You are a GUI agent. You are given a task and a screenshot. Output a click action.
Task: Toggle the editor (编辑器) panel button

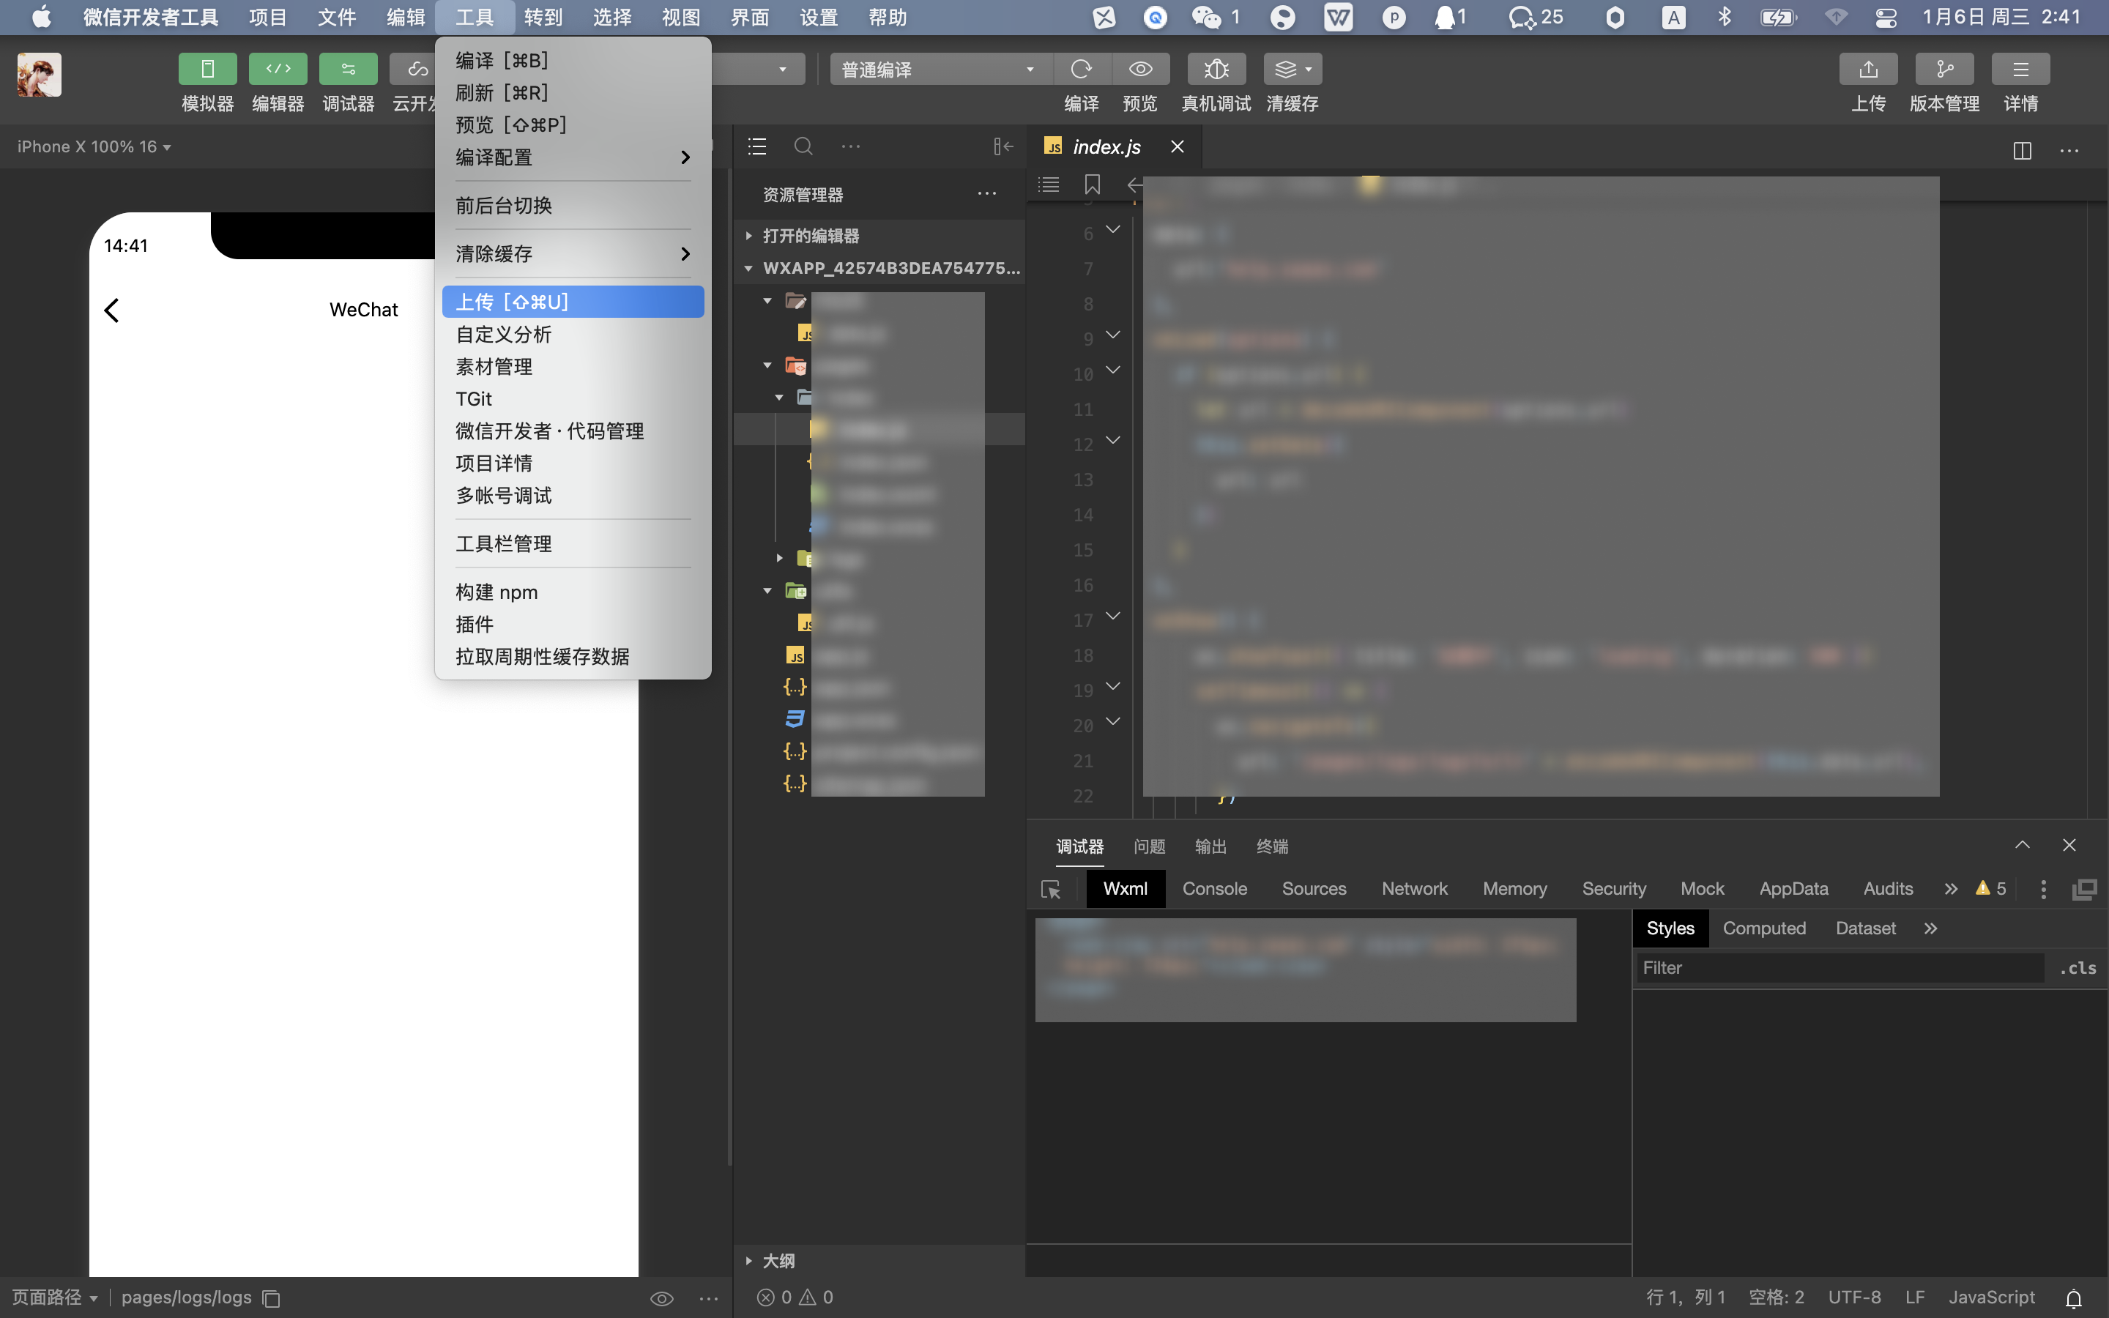pyautogui.click(x=278, y=69)
